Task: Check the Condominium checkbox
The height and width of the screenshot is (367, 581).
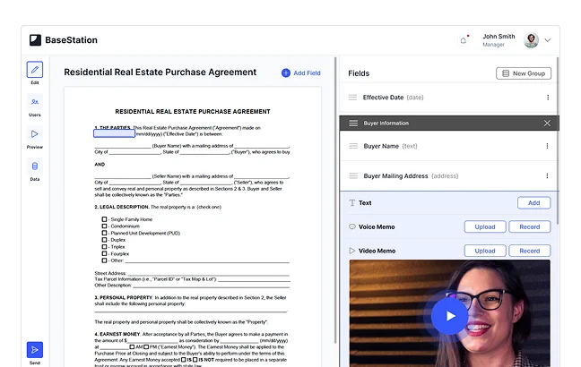Action: coord(105,226)
